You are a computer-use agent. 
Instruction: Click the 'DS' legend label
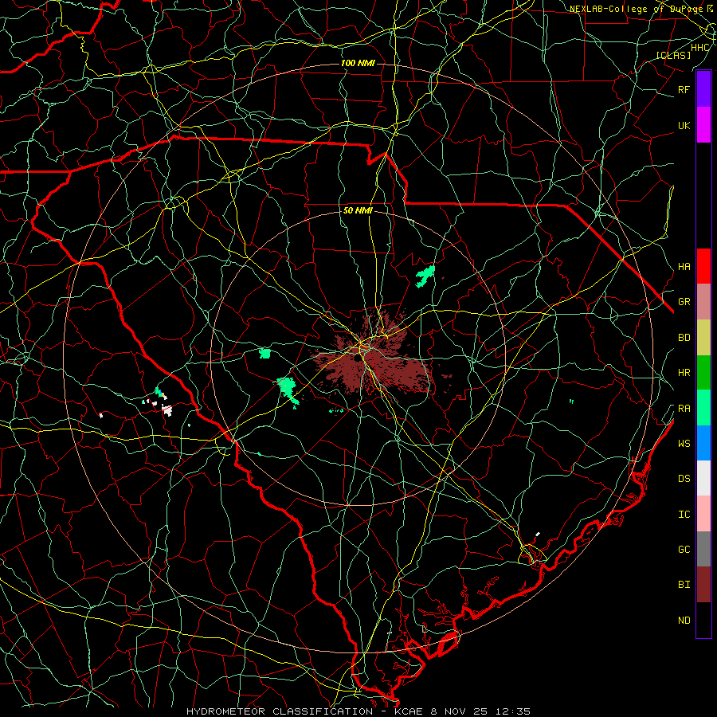(684, 479)
